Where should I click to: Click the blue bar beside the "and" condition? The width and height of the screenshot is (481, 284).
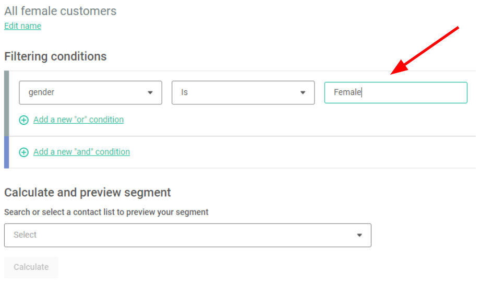[6, 152]
